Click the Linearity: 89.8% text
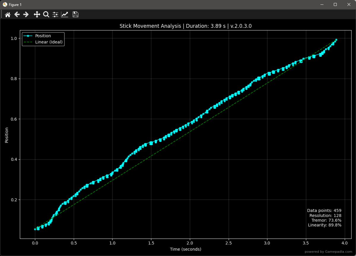 325,225
